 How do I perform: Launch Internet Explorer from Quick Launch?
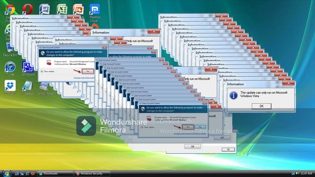28,174
